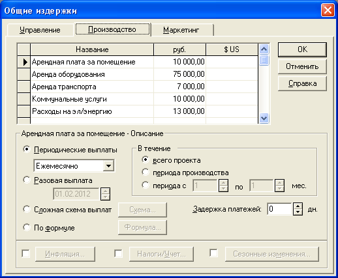Click the 75 000,00 amount cell
The height and width of the screenshot is (278, 338).
179,74
